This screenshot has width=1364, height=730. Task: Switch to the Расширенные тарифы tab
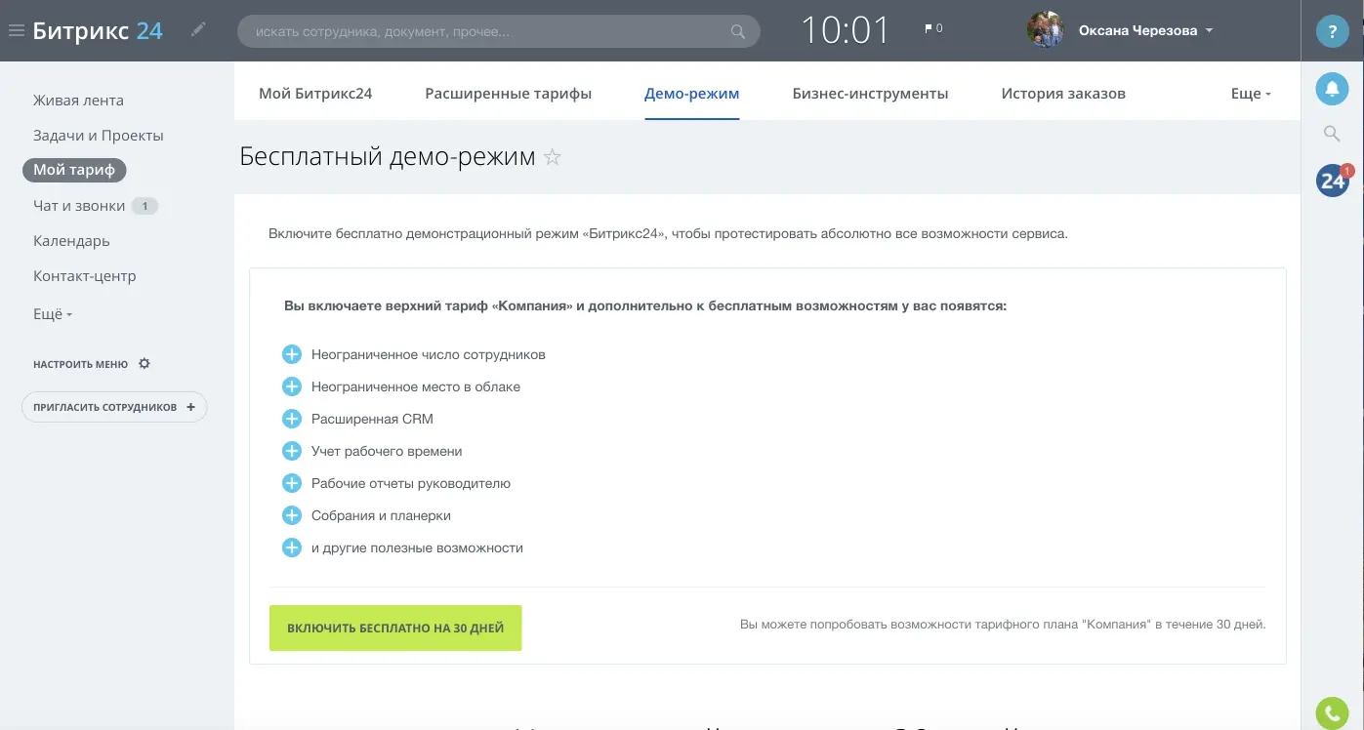click(508, 94)
